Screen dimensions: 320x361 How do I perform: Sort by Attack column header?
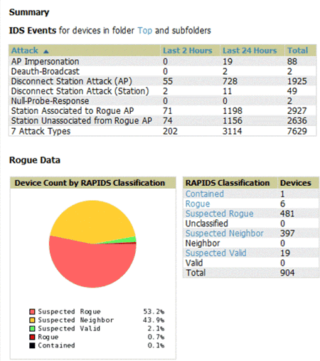tap(25, 51)
